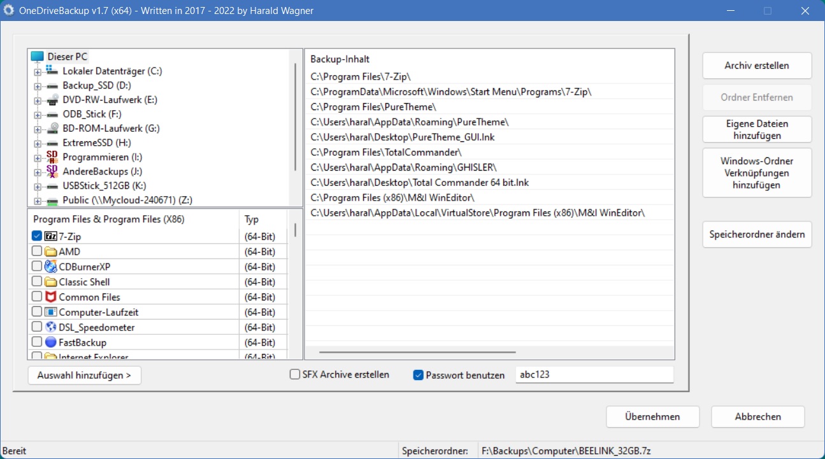The width and height of the screenshot is (825, 459).
Task: Check the CDBurnerXP checkbox
Action: pos(37,267)
